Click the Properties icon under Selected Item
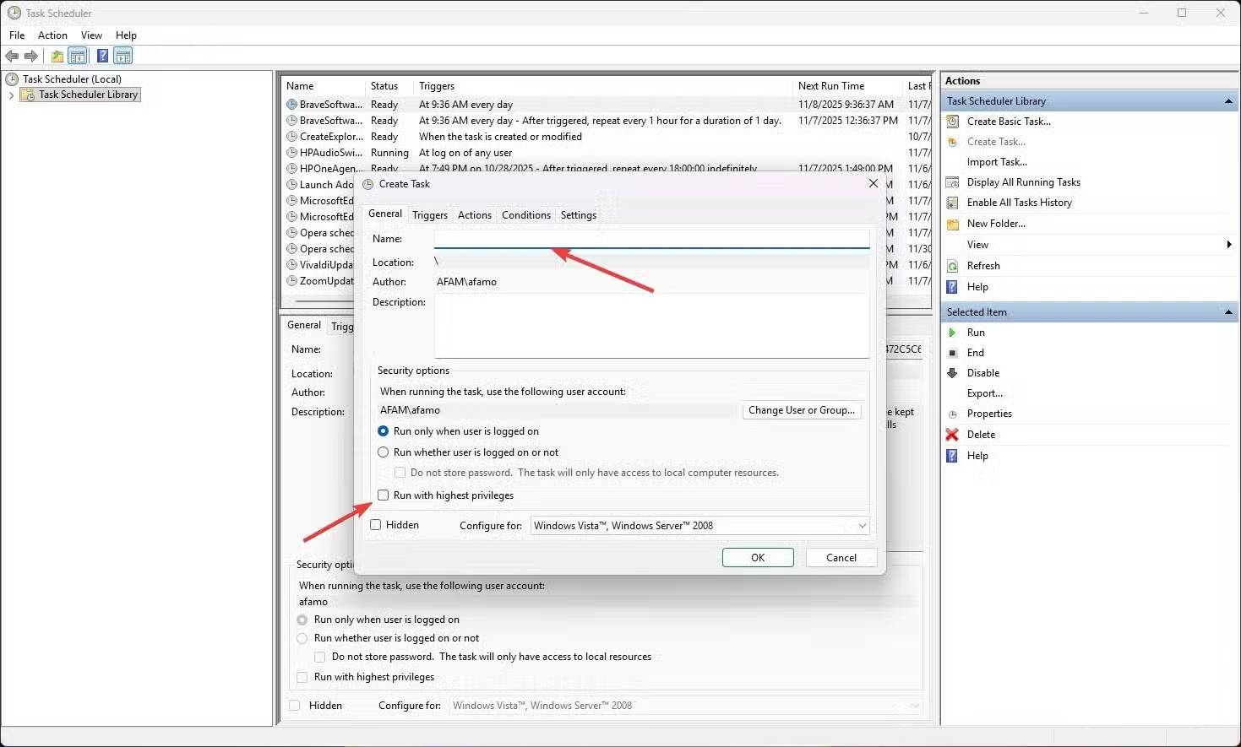The width and height of the screenshot is (1241, 747). [x=952, y=414]
